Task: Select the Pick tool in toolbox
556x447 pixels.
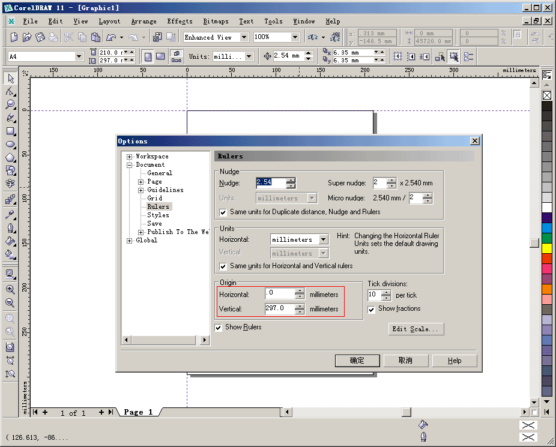Action: 11,78
